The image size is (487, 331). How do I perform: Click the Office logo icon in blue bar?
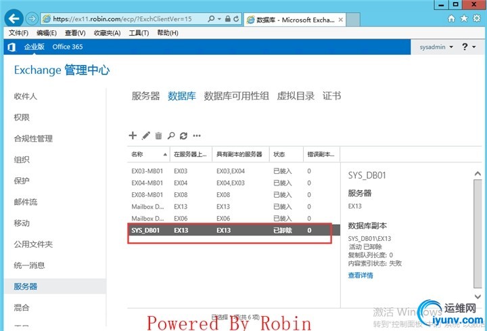(11, 47)
